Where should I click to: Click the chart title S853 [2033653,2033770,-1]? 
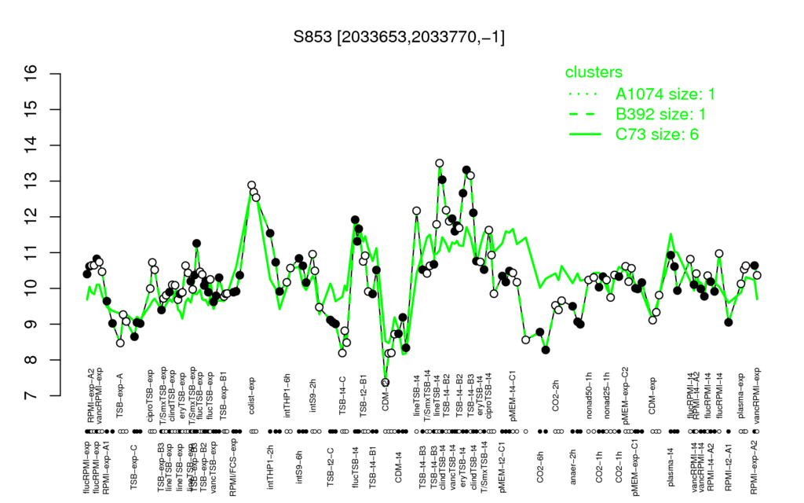(x=399, y=37)
